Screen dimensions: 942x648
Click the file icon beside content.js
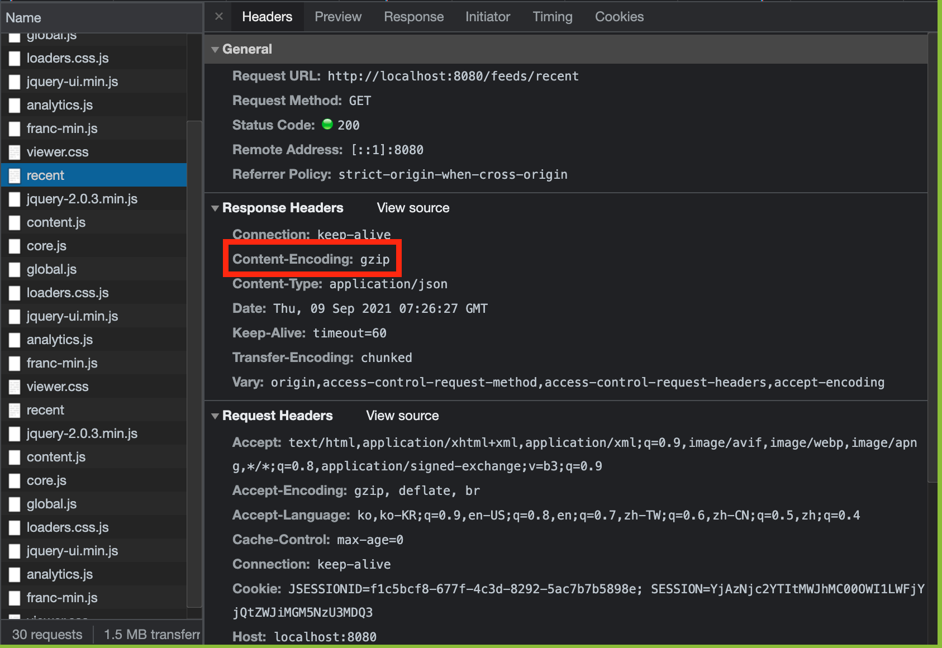tap(15, 222)
